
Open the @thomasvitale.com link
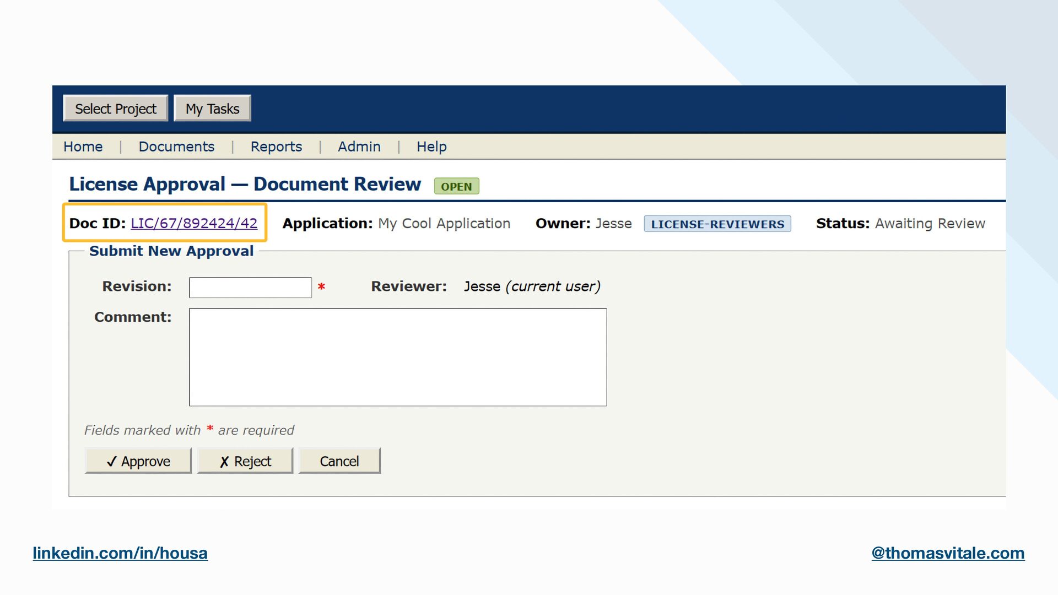pos(948,553)
